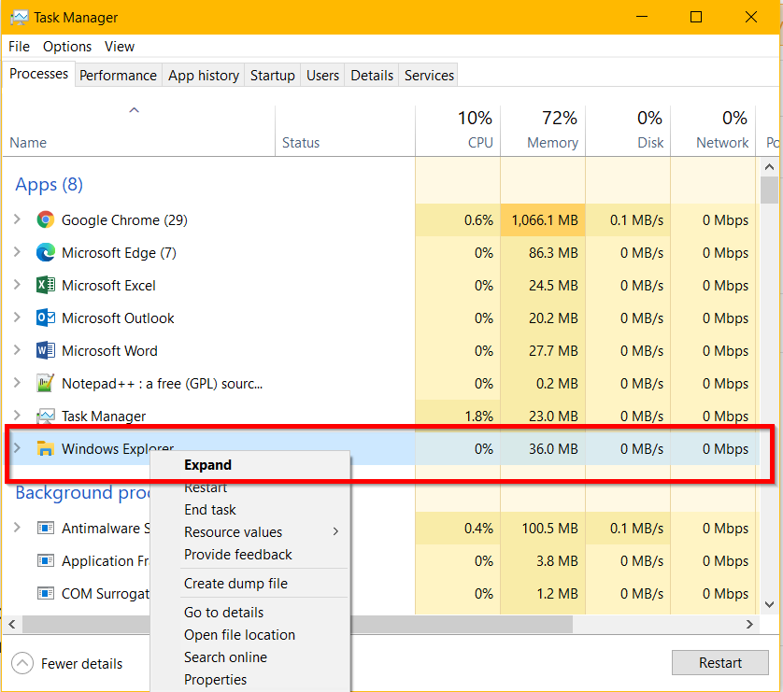Sort by the Name column header
This screenshot has width=783, height=692.
click(139, 131)
